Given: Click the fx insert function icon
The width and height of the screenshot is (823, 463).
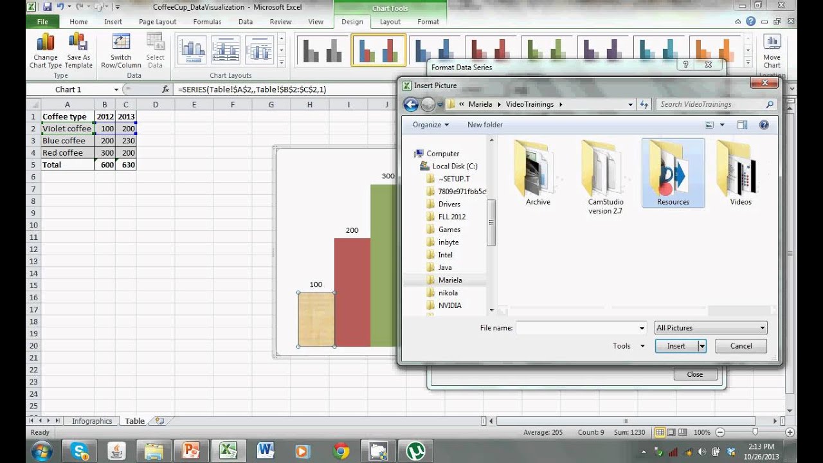Looking at the screenshot, I should (x=165, y=89).
